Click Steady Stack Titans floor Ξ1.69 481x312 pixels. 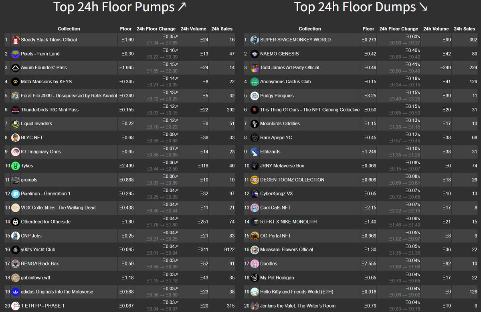(127, 40)
